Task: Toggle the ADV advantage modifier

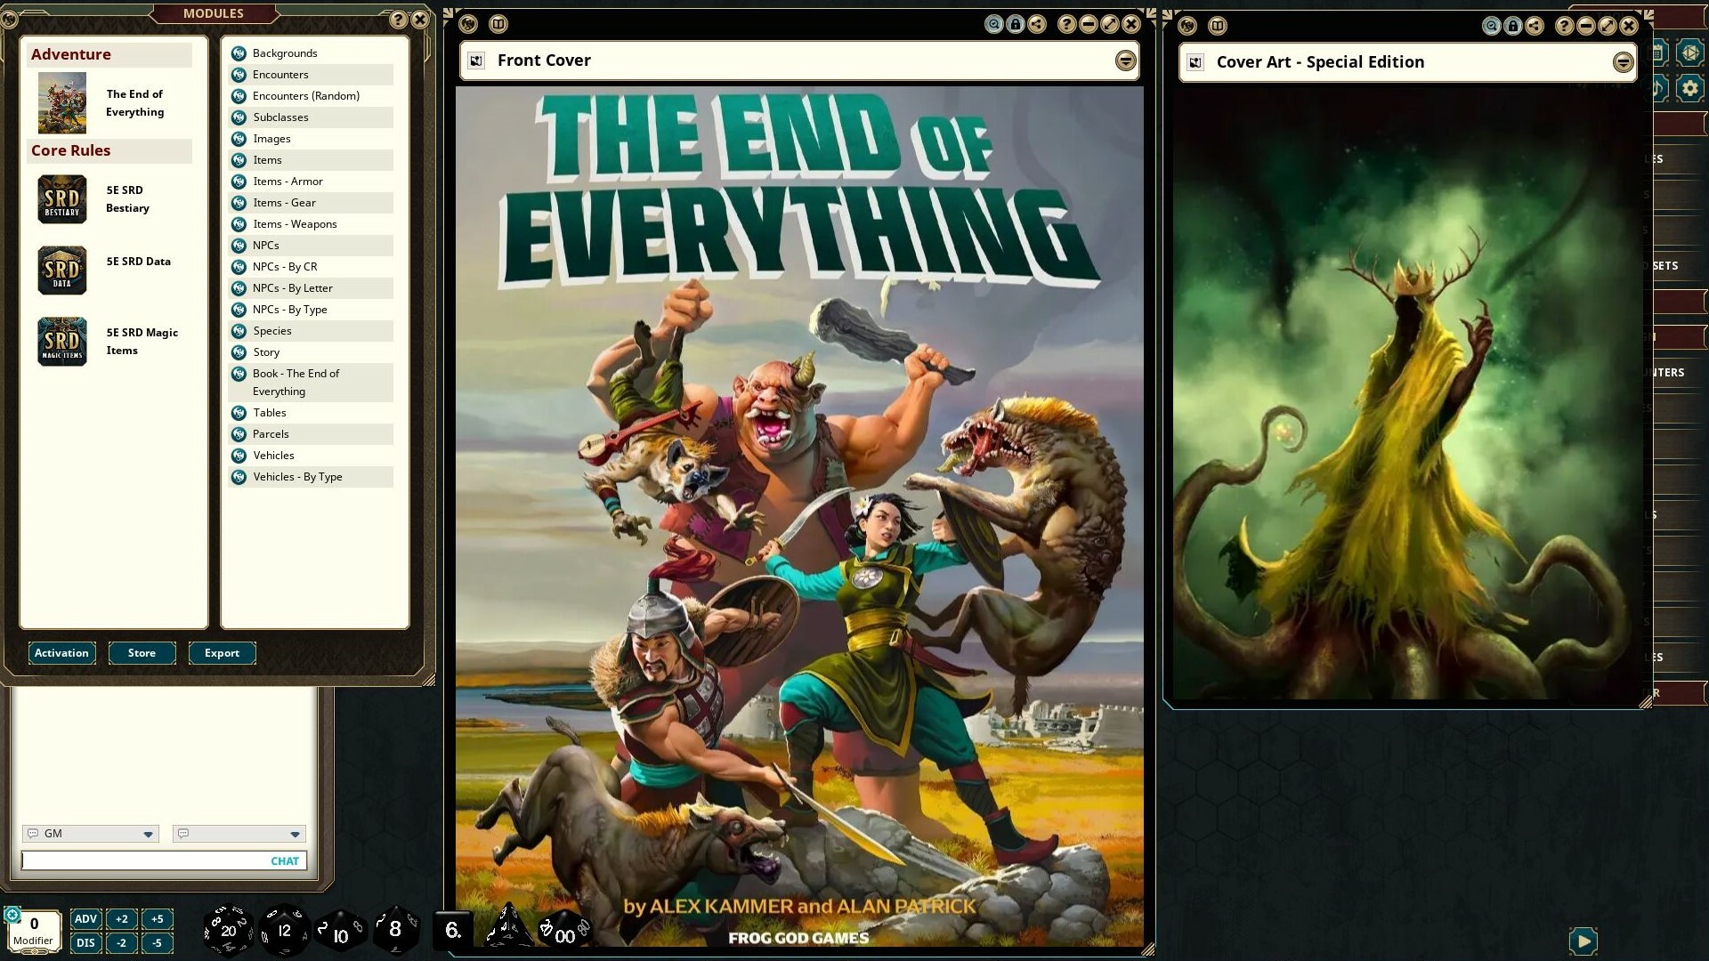Action: [x=85, y=918]
